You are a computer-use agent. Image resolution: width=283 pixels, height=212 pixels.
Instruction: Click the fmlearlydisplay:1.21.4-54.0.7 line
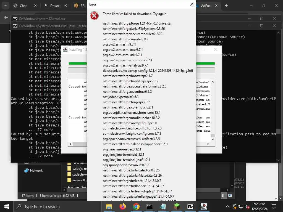click(137, 191)
